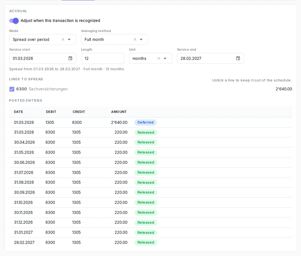Open the Service start calendar picker
This screenshot has height=256, width=301.
click(71, 58)
